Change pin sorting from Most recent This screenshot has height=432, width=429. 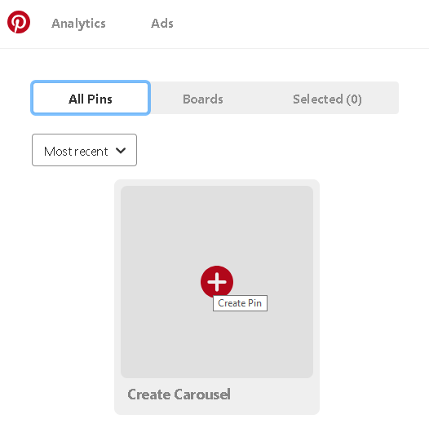(84, 150)
